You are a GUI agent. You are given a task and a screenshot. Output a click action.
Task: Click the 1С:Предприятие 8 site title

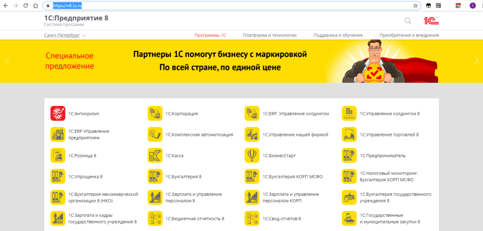76,18
